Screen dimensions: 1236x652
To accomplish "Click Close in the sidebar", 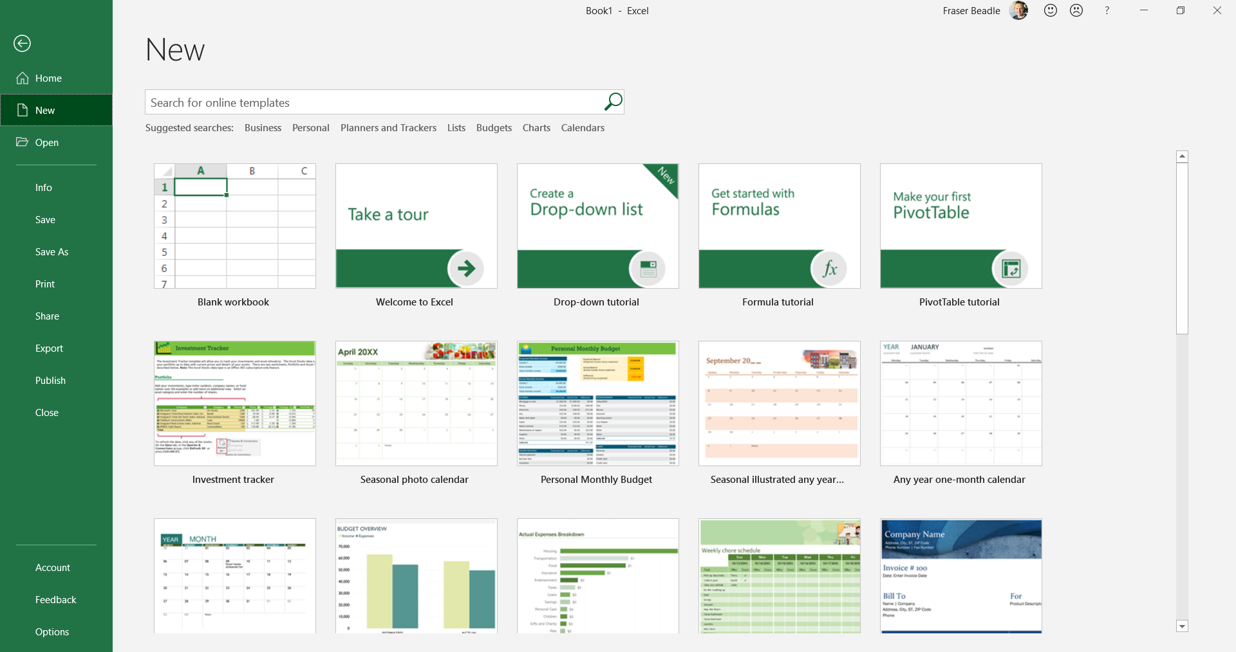I will (56, 412).
